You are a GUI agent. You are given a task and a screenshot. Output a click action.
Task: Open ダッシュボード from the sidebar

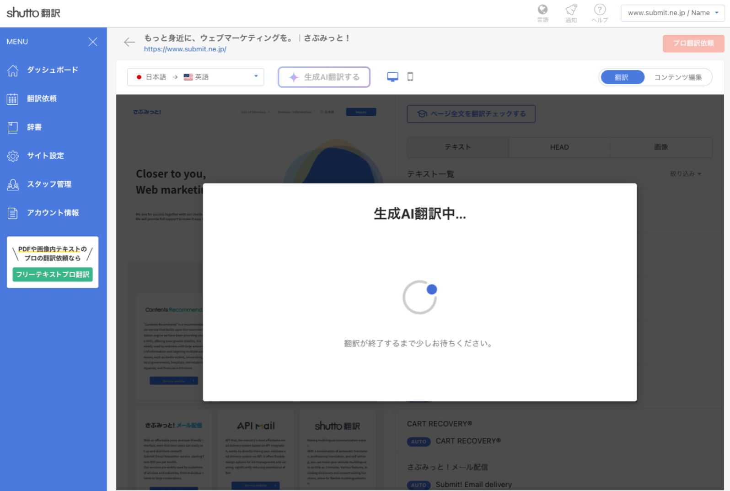(53, 70)
